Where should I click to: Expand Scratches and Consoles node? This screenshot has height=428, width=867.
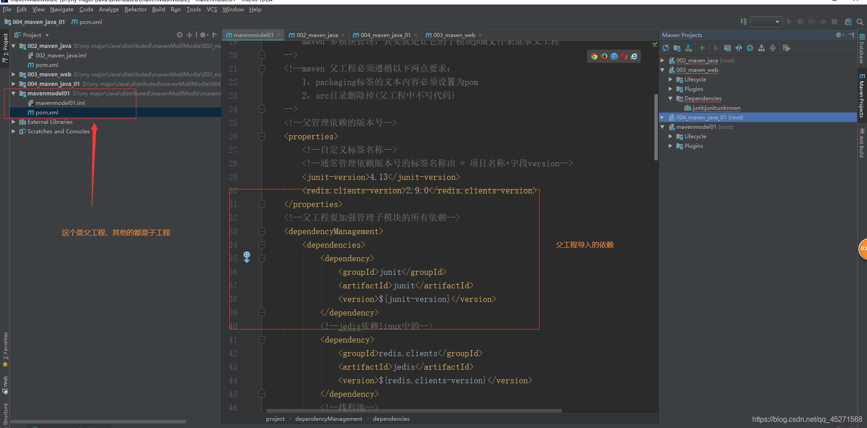(x=14, y=132)
